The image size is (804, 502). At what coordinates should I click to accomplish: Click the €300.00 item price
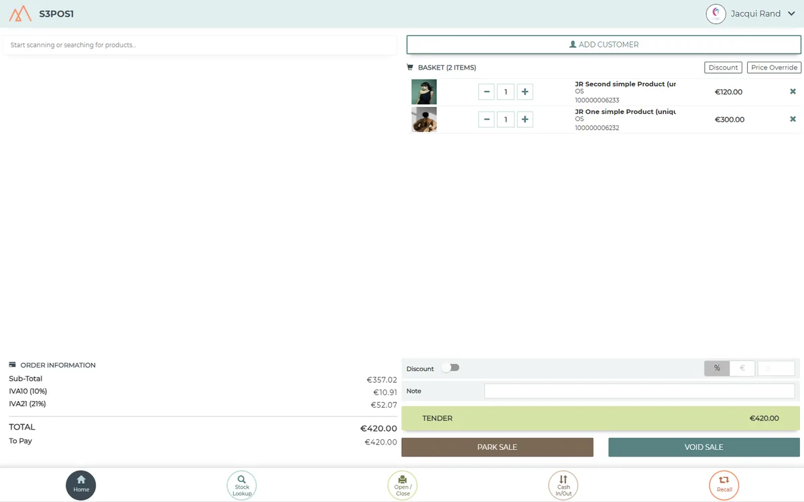point(730,120)
